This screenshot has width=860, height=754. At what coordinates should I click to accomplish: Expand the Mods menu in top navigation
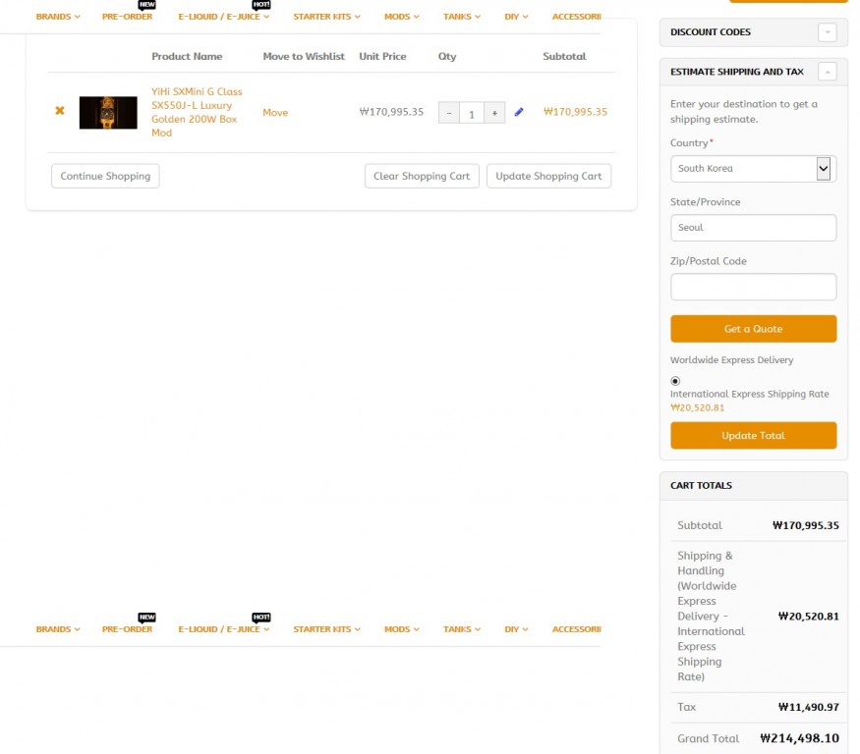(401, 17)
